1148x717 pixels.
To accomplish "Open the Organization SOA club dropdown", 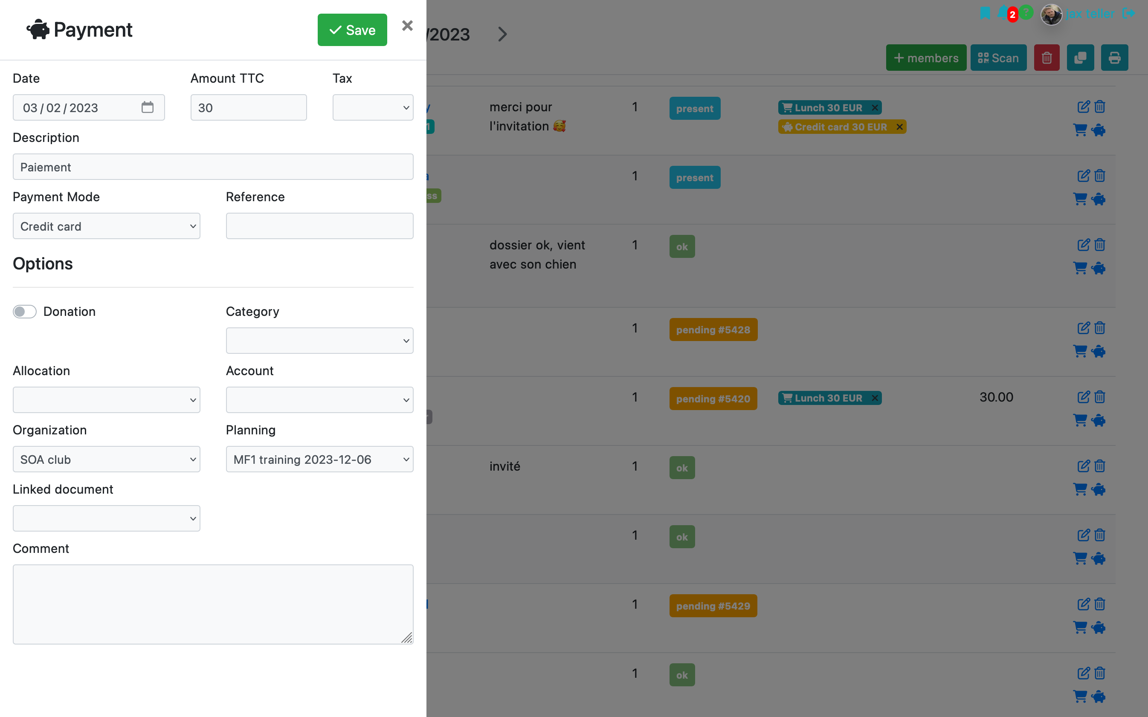I will [x=106, y=459].
